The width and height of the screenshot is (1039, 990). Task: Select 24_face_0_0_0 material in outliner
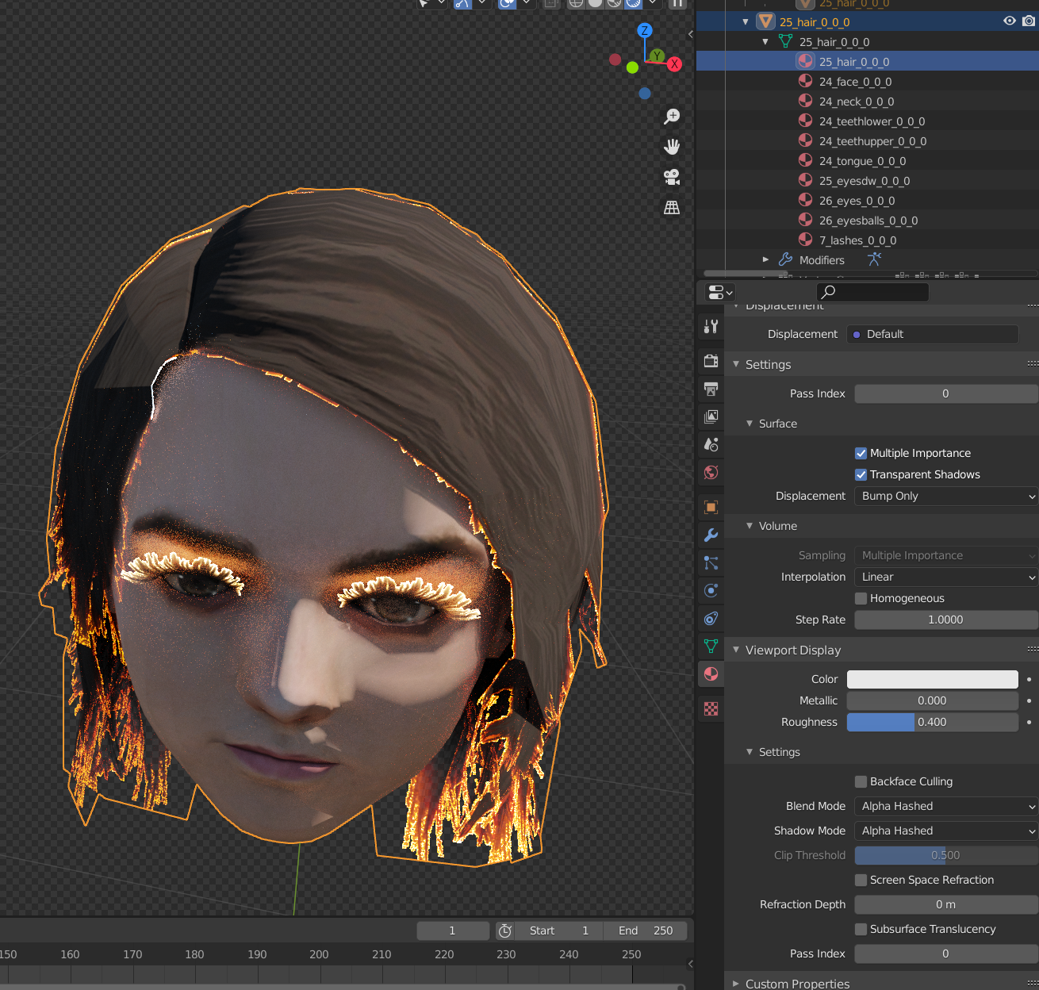pyautogui.click(x=855, y=82)
